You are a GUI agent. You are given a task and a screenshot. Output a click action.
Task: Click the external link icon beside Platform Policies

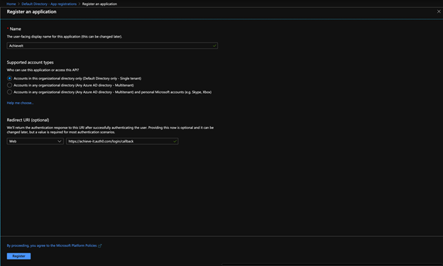click(99, 245)
